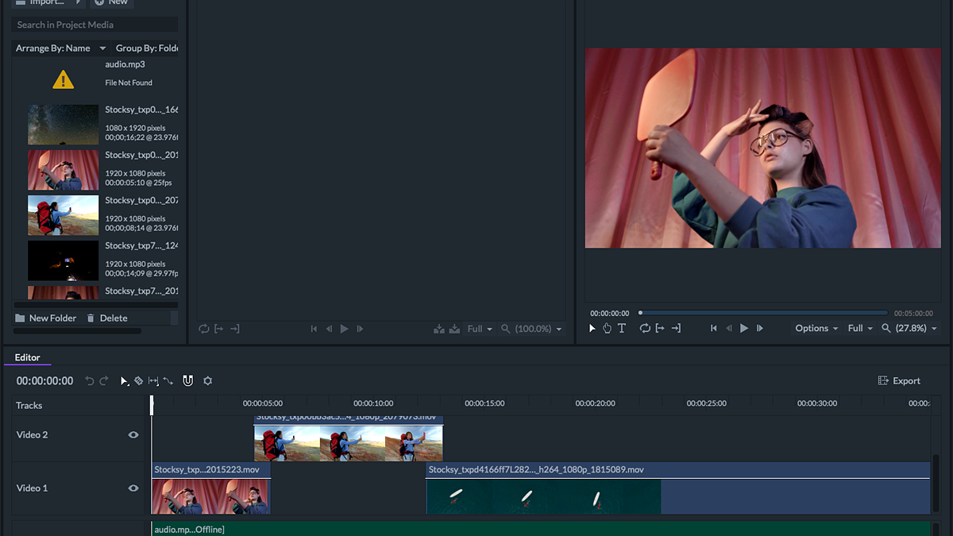This screenshot has width=953, height=536.
Task: Click the Editor timecode 00:00:00:00
Action: click(45, 381)
